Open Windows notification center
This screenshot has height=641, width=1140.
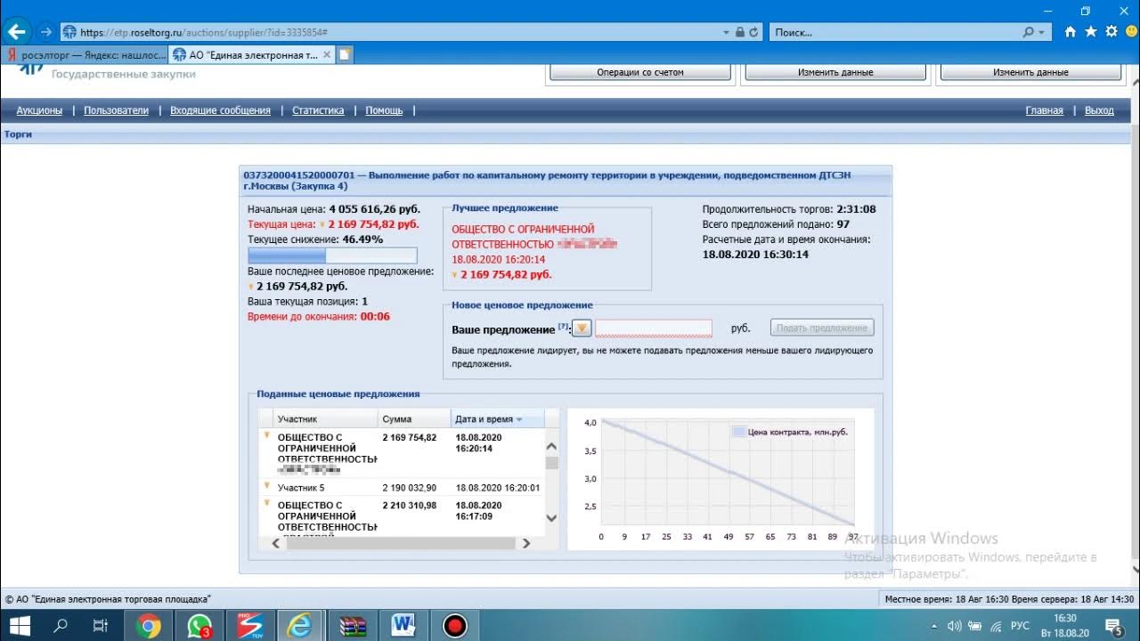click(1112, 626)
